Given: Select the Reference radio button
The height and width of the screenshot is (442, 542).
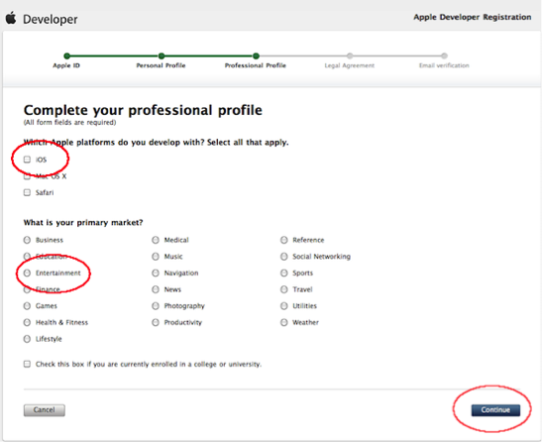Looking at the screenshot, I should (284, 240).
